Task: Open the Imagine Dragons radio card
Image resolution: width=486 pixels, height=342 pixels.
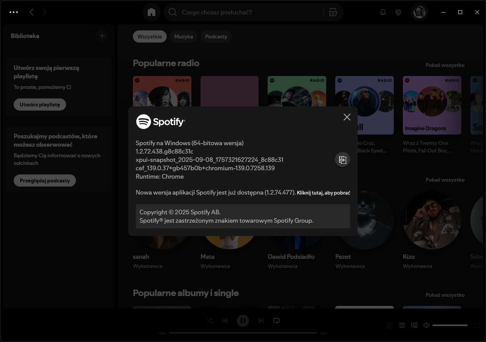Action: 432,105
